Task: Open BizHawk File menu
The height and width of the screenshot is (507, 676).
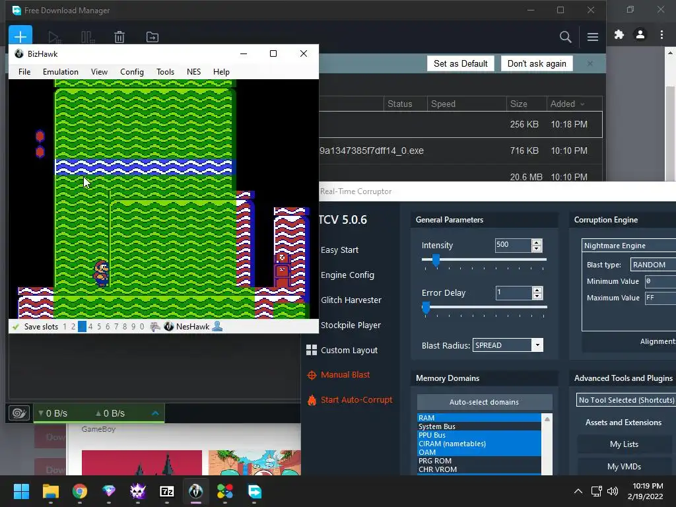Action: (x=24, y=72)
